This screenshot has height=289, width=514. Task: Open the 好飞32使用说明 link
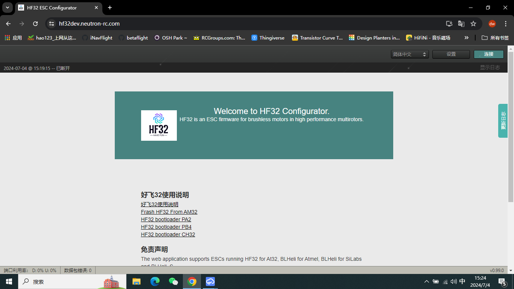[x=160, y=204]
